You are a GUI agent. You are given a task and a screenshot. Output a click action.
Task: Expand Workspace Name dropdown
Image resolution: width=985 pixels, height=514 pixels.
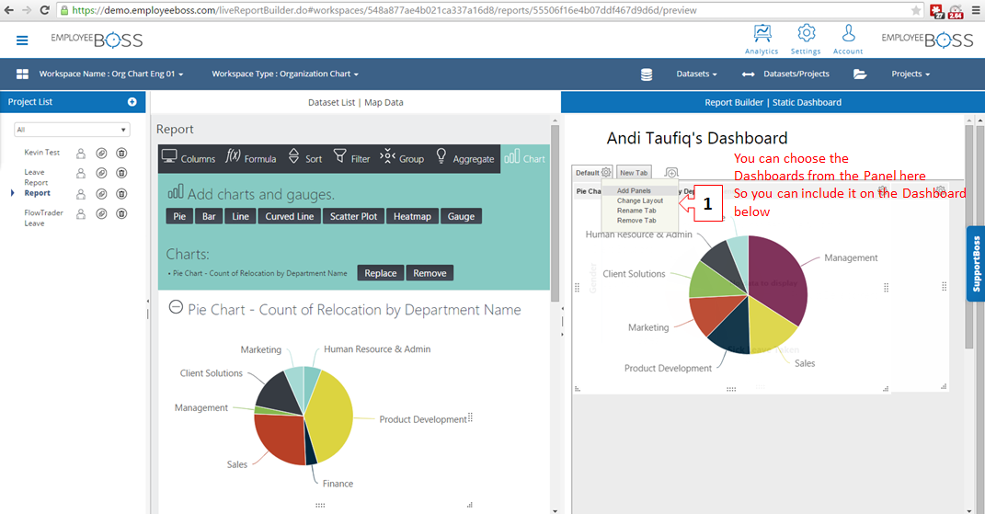tap(111, 74)
